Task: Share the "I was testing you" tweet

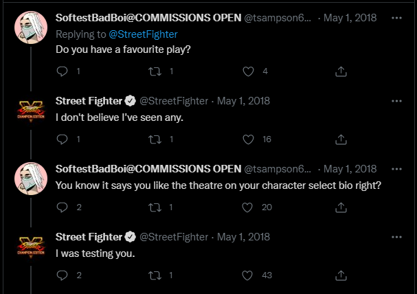Action: click(340, 275)
